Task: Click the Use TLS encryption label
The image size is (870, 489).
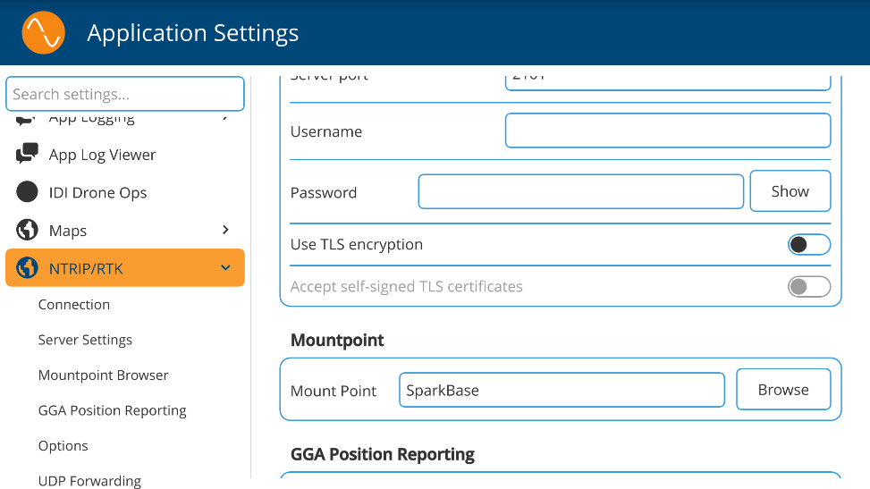Action: point(357,244)
